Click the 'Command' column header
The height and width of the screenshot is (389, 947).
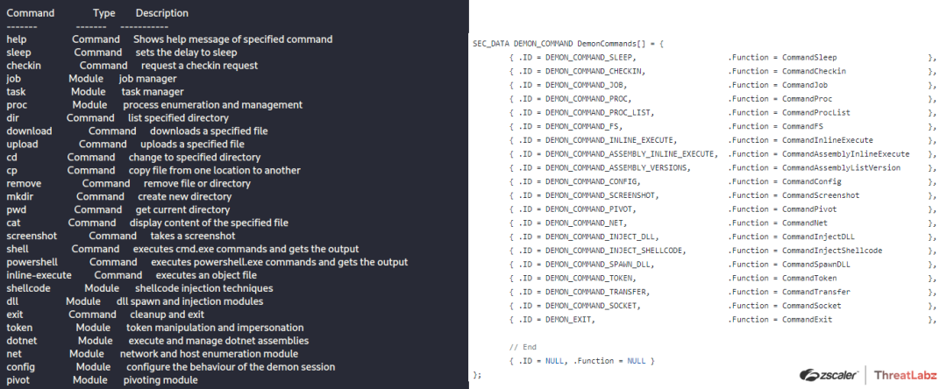pos(30,13)
